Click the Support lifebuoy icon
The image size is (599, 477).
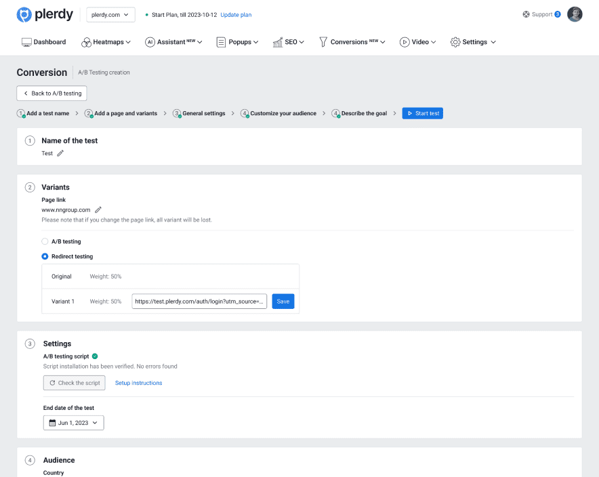pos(526,14)
